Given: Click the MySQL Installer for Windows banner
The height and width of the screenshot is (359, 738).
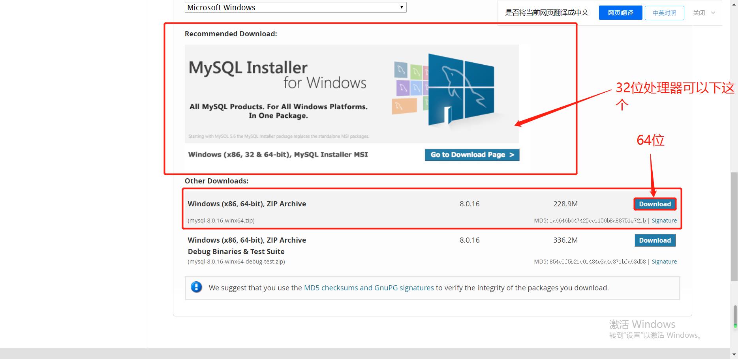Looking at the screenshot, I should click(x=351, y=93).
